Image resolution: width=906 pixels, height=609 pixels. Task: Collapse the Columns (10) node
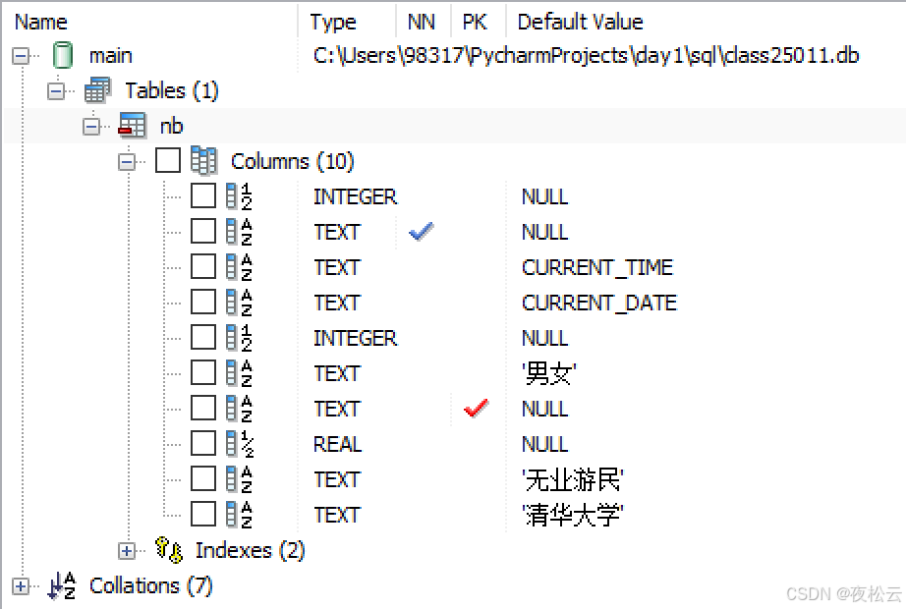tap(127, 162)
